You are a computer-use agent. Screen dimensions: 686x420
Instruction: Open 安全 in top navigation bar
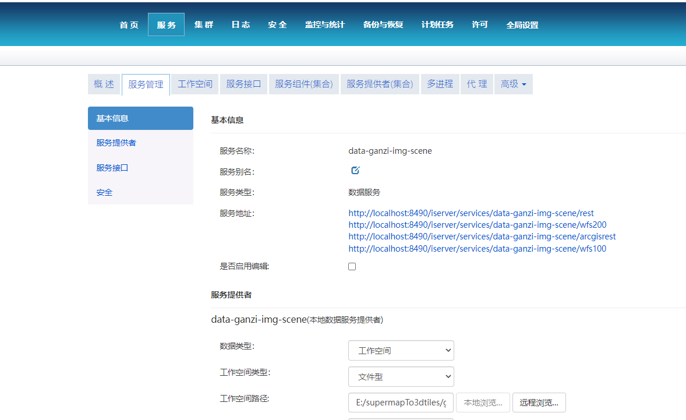(277, 25)
